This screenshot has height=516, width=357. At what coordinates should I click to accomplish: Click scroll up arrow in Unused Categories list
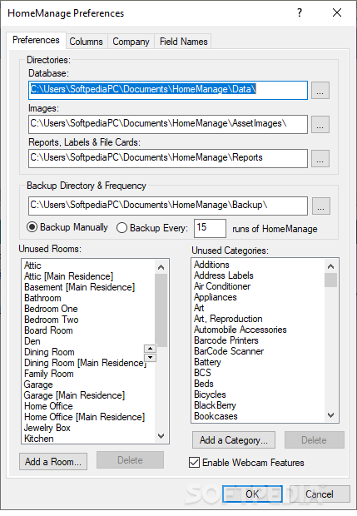331,266
